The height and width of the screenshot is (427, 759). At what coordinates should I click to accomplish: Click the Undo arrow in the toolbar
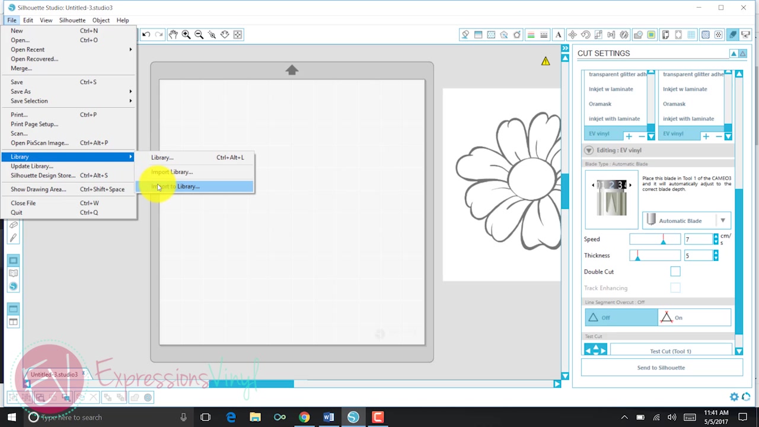click(x=146, y=34)
